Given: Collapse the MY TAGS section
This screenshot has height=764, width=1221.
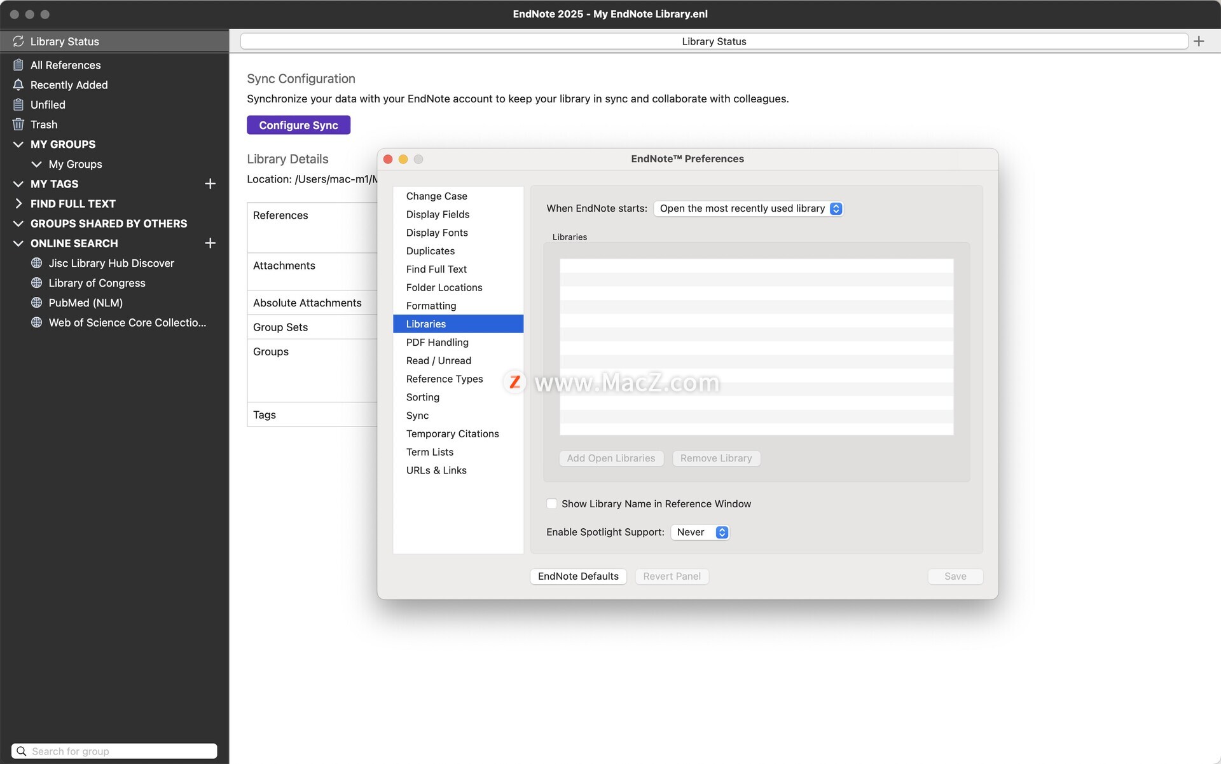Looking at the screenshot, I should 18,184.
